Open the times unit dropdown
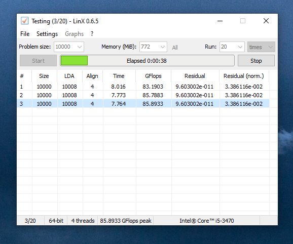The width and height of the screenshot is (293, 244). (x=261, y=47)
